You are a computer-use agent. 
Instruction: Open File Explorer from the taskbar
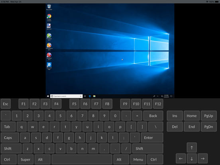94,96
